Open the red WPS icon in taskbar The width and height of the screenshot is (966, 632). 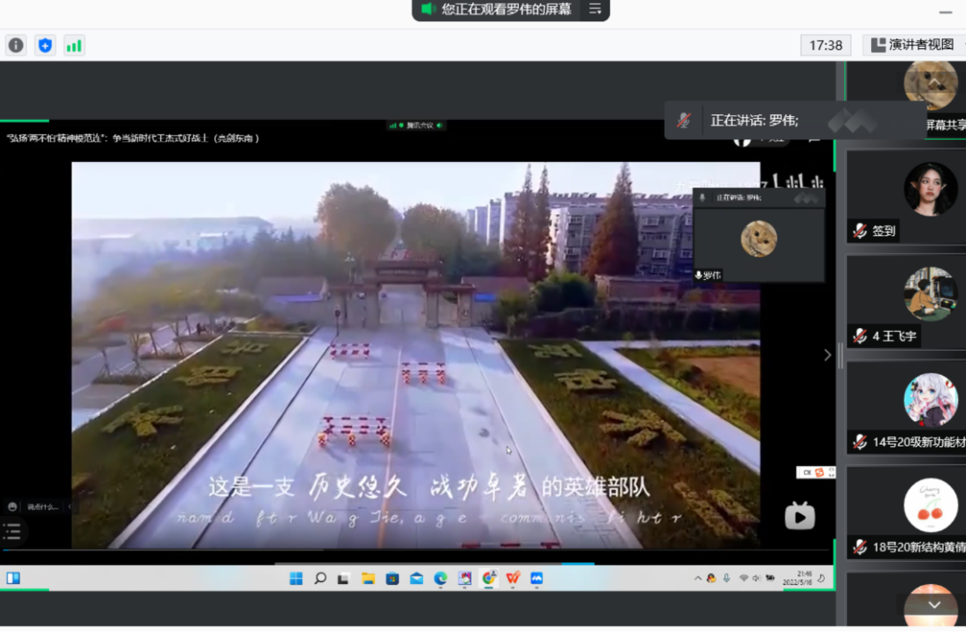[513, 578]
